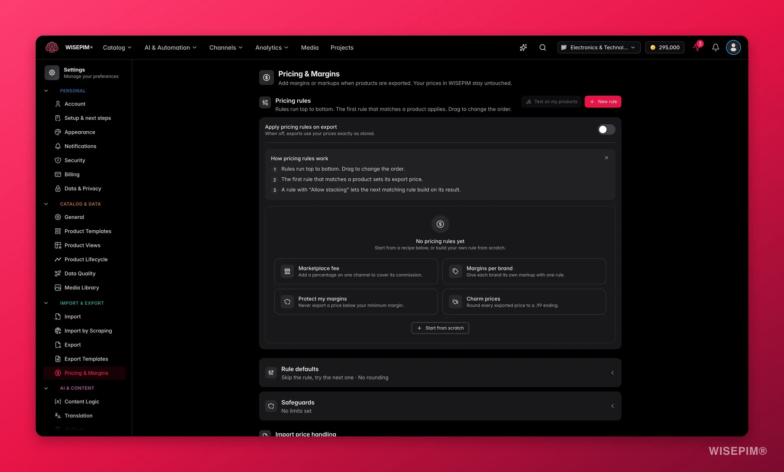Click the Protect my margins shield icon

point(287,302)
